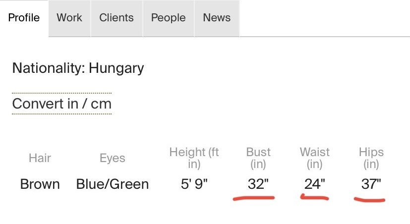Click the Hips (in) column header

[x=371, y=158]
